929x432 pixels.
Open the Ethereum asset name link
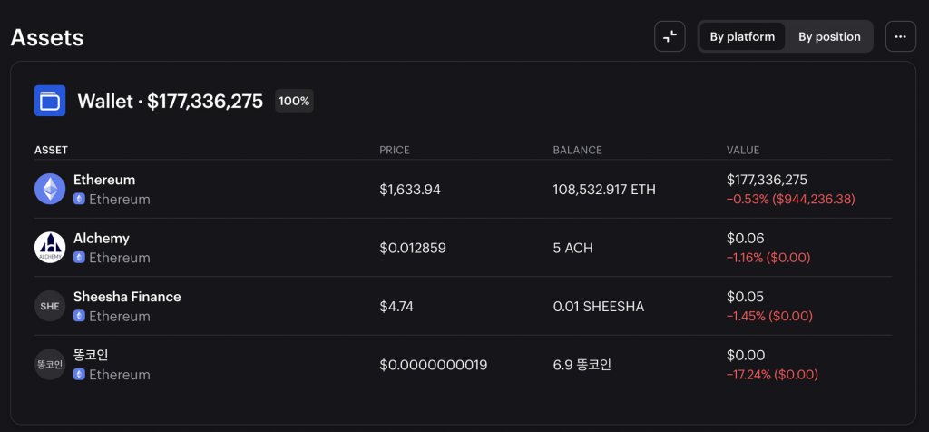104,180
